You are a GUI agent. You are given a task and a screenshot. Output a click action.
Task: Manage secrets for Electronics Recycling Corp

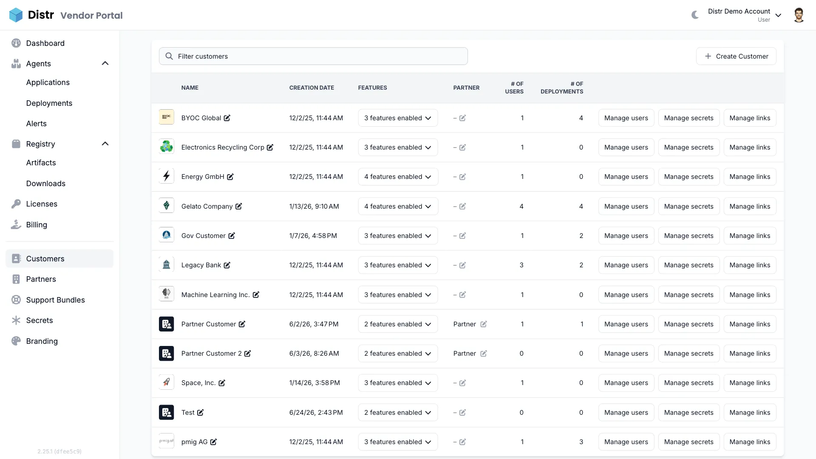tap(688, 147)
